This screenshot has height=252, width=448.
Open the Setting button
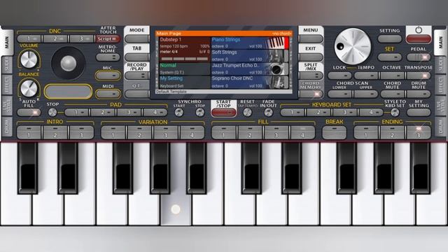pyautogui.click(x=390, y=39)
